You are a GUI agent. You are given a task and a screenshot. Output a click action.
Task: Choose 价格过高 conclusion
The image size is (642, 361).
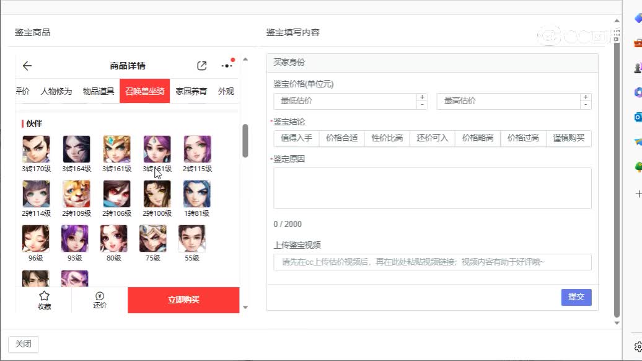coord(523,138)
